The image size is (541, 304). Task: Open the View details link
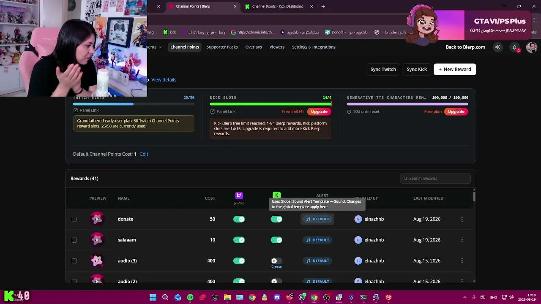pos(164,79)
